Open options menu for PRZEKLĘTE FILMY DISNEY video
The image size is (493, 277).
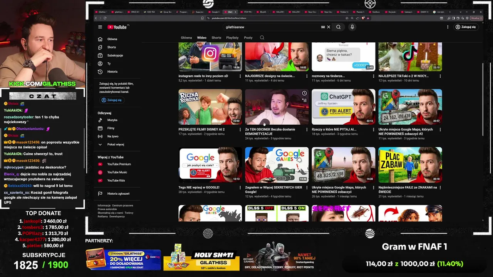240,130
